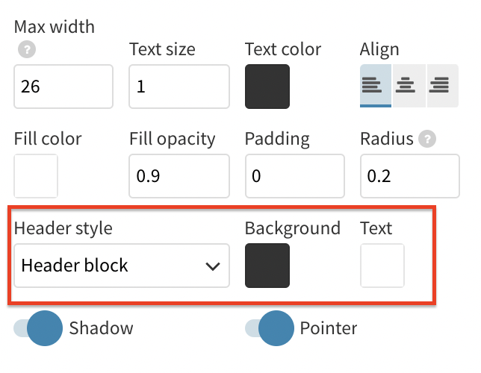Viewport: 481px width, 373px height.
Task: Focus the Padding input field
Action: [295, 176]
